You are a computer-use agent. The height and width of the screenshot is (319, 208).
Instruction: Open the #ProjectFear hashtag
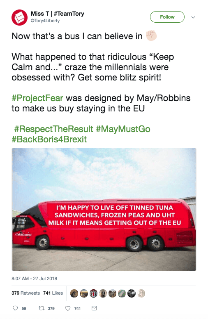[37, 98]
